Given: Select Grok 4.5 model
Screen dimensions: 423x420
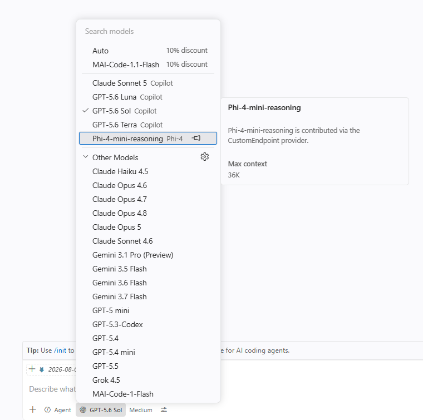Looking at the screenshot, I should [148, 380].
